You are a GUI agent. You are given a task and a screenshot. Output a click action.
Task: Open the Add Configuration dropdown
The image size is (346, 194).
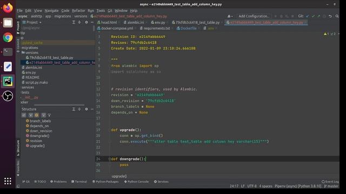coord(254,16)
